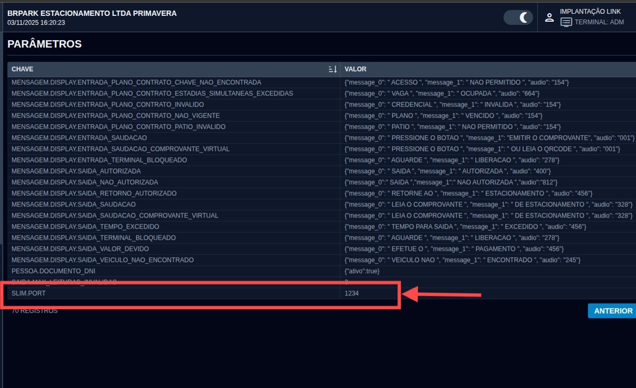Go to previous page with ANTERIOR

tap(613, 311)
